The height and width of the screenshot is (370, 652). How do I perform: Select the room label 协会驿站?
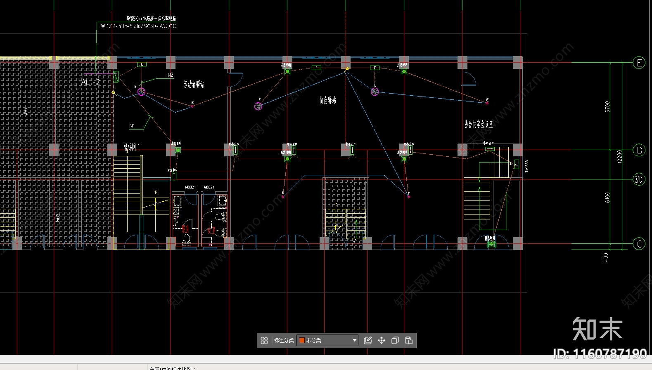click(x=327, y=100)
